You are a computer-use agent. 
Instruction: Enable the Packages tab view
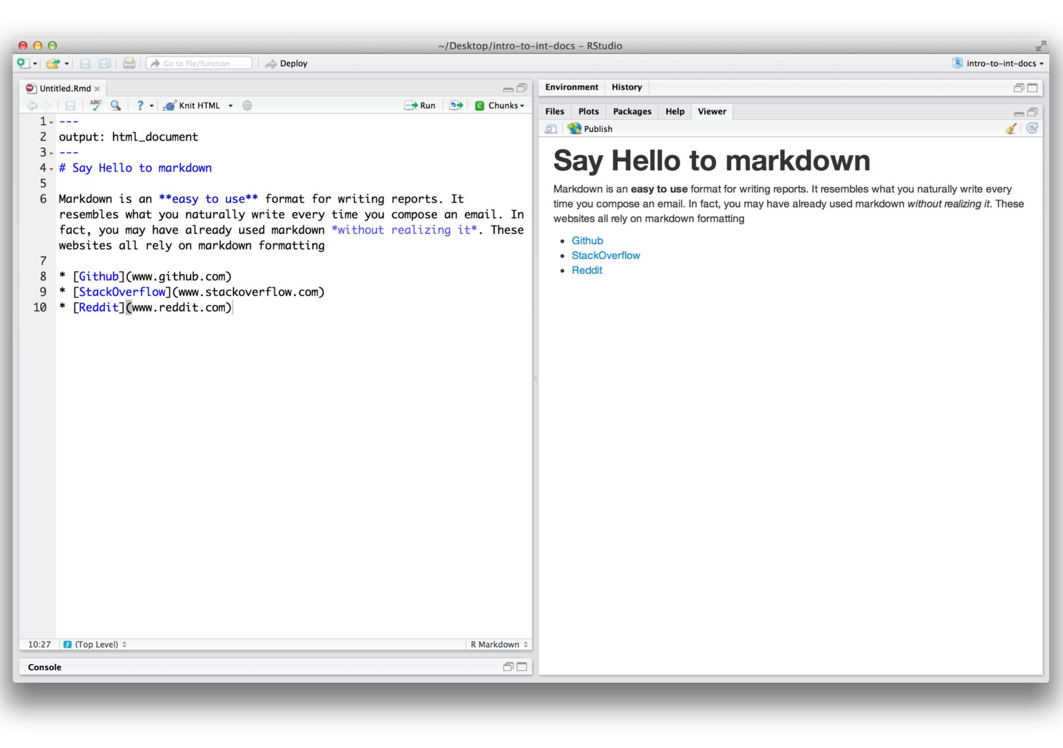(x=632, y=111)
